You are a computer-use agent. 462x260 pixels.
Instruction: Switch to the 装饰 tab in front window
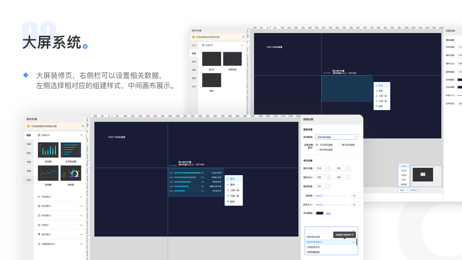tap(29, 153)
